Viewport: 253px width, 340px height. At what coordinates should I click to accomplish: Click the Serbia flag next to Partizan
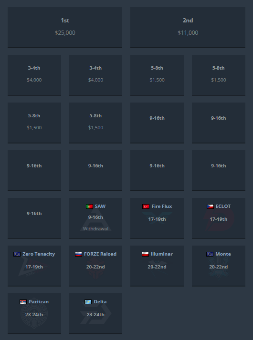pos(23,302)
